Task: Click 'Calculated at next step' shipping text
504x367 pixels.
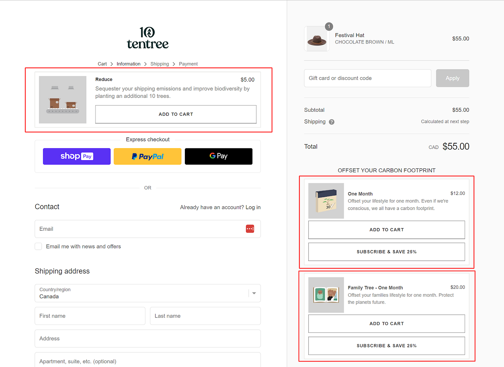Action: tap(445, 121)
